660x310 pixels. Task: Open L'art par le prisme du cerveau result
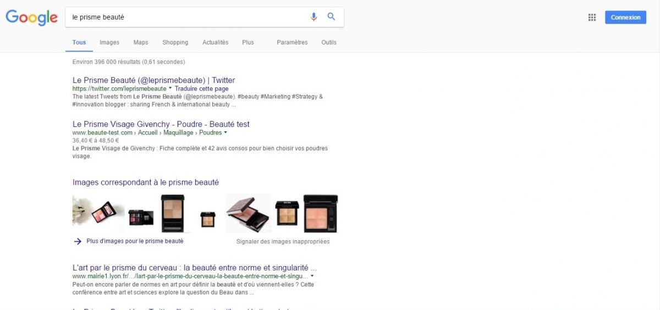pyautogui.click(x=195, y=268)
